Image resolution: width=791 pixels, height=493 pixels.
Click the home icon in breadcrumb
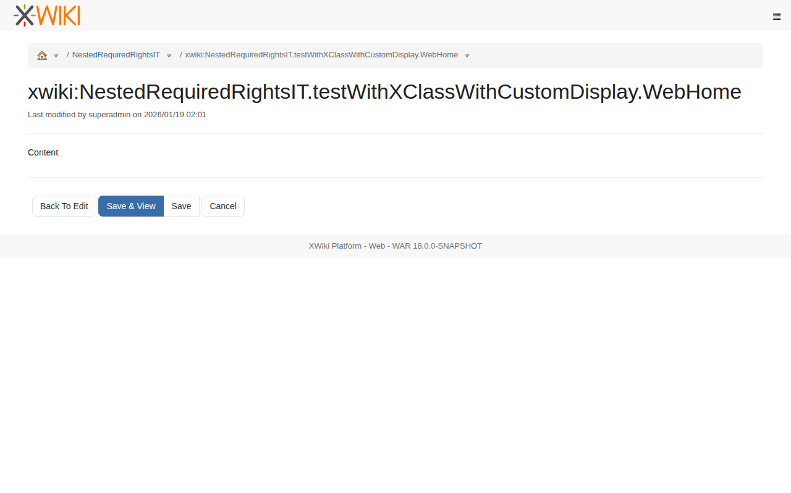[42, 56]
